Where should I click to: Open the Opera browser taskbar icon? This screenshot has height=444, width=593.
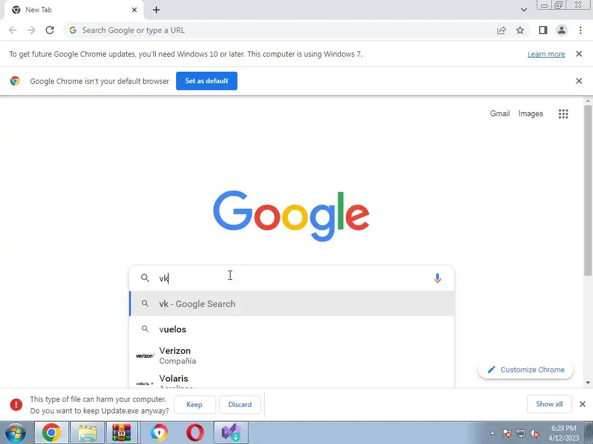tap(195, 432)
